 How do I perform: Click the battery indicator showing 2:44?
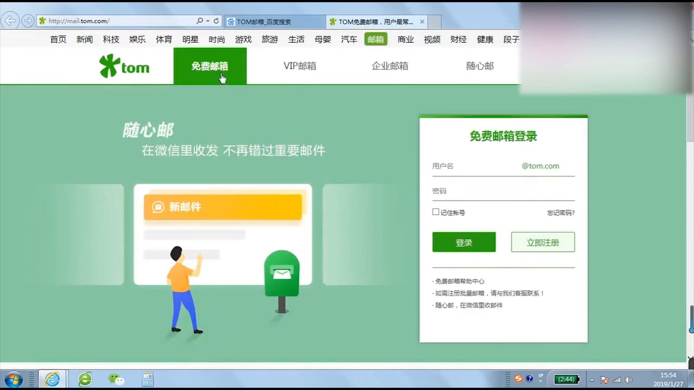coord(566,379)
